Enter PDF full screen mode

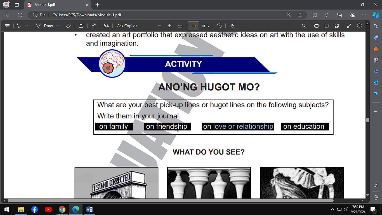349,26
